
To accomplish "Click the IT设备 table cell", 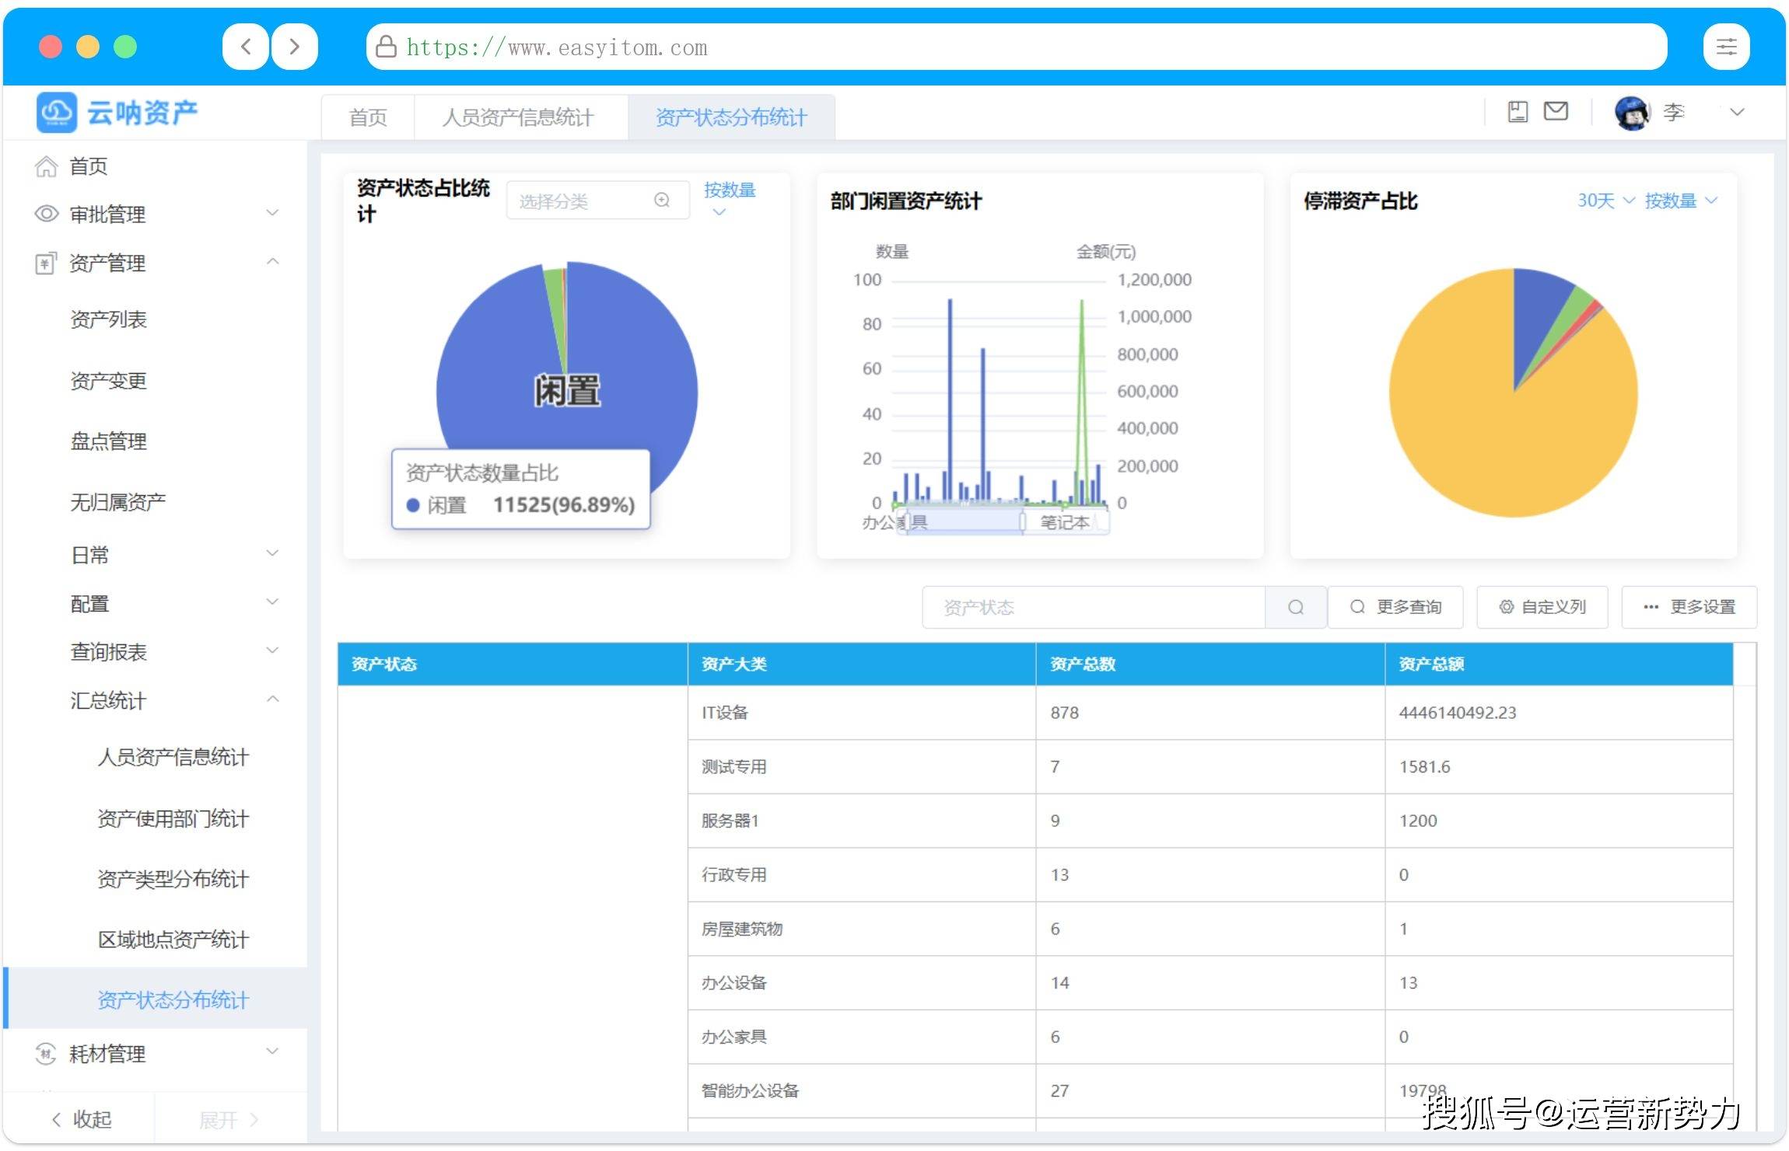I will point(862,713).
